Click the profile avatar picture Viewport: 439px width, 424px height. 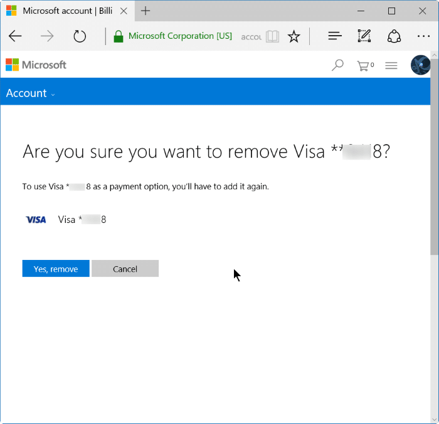[420, 65]
